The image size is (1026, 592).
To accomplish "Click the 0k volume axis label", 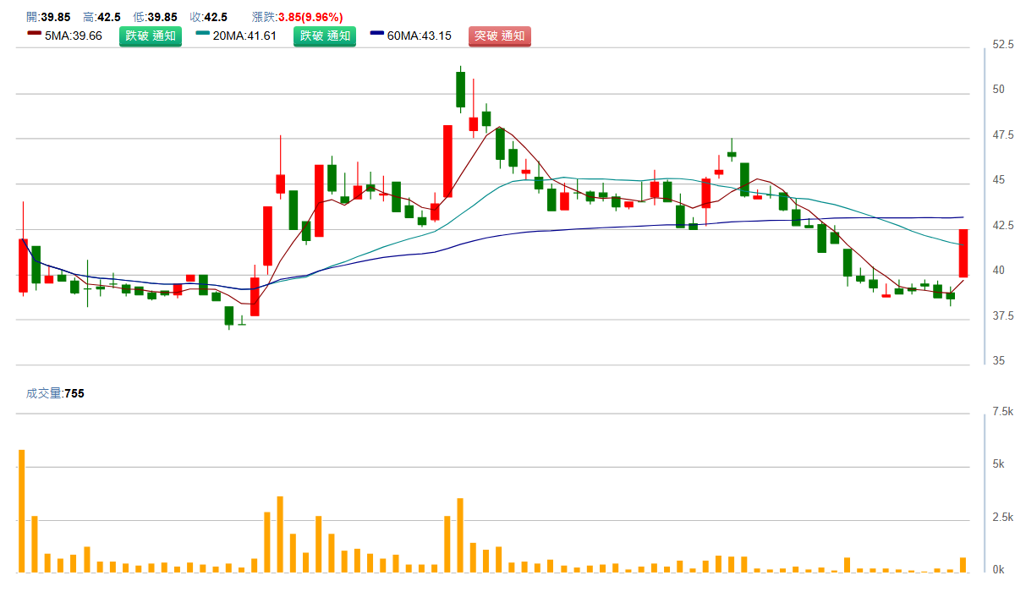I will pos(999,570).
